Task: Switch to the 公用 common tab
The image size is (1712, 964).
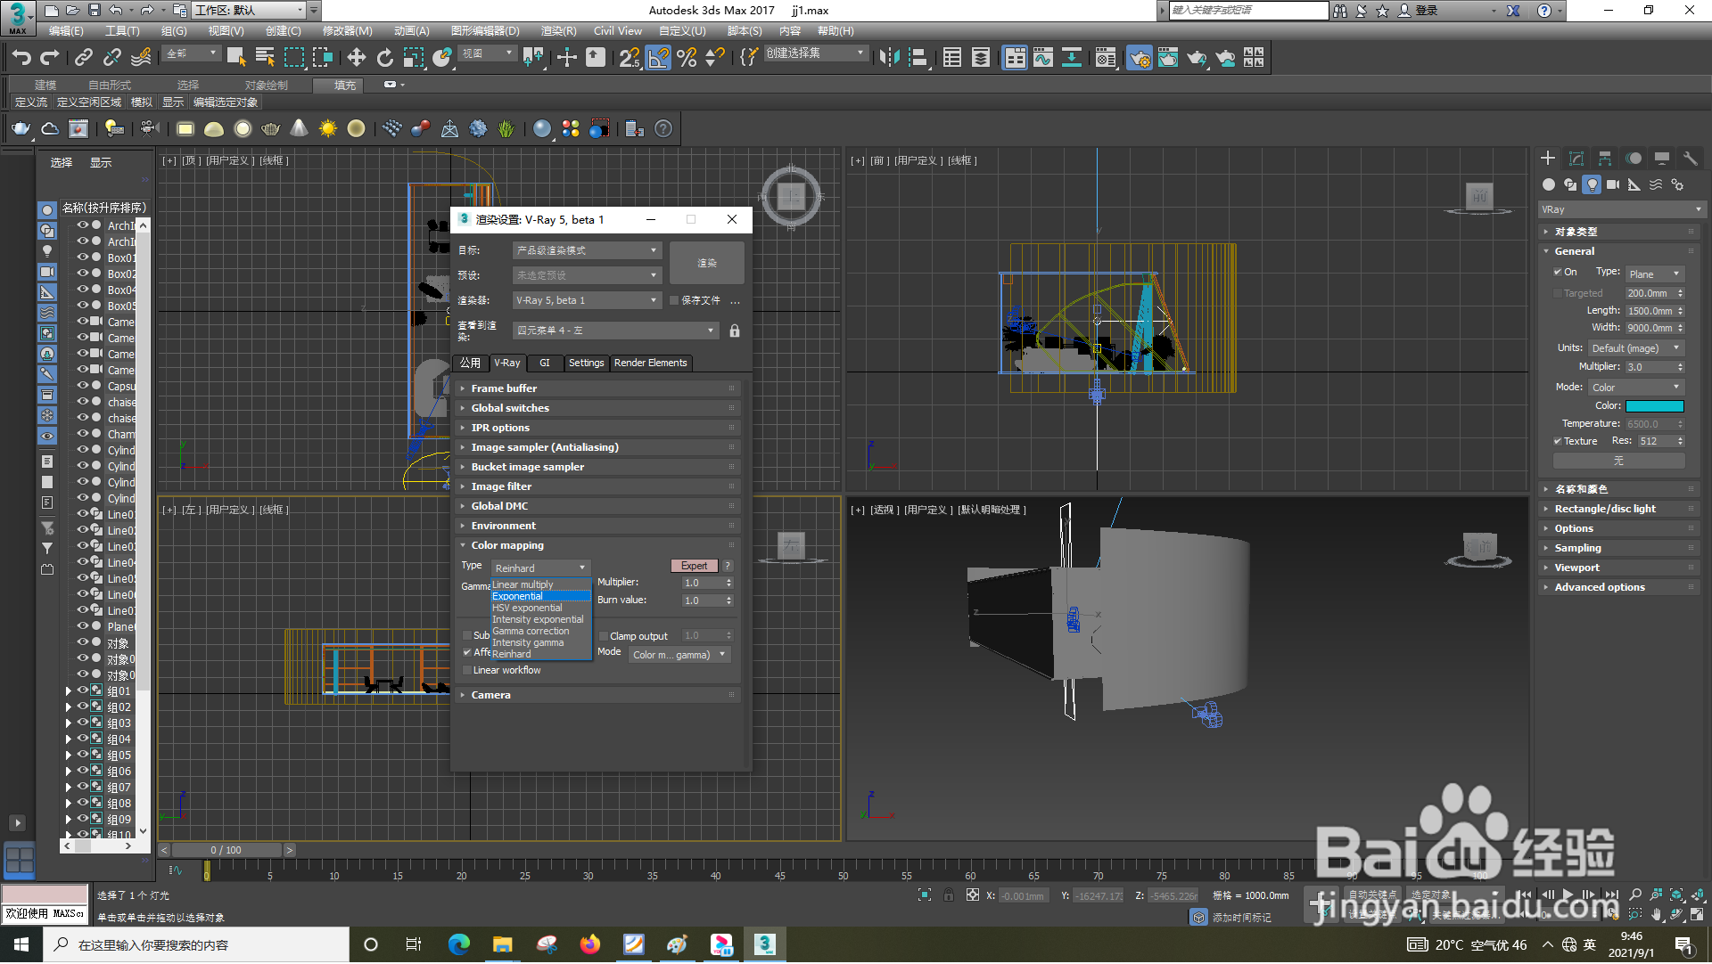Action: (471, 364)
